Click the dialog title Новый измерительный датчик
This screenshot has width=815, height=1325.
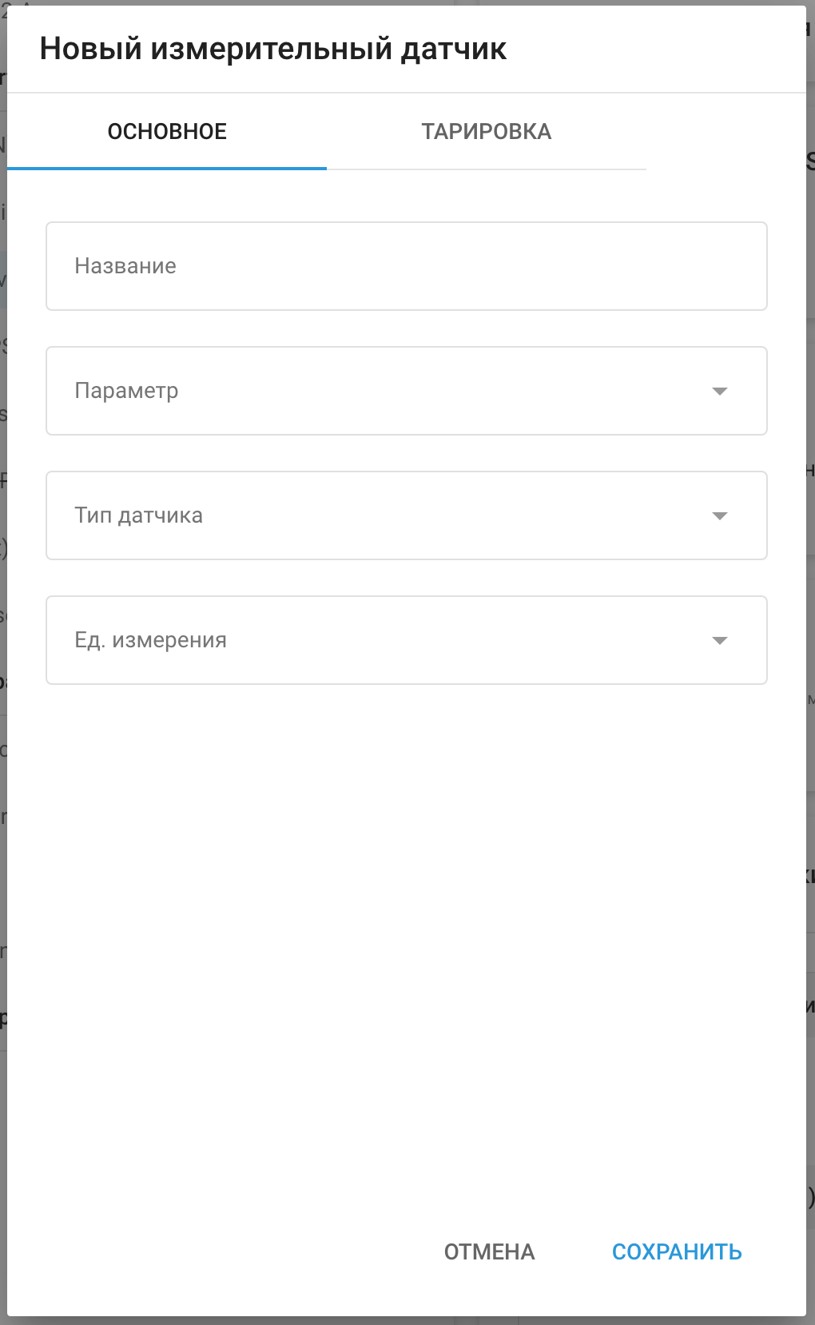click(273, 49)
